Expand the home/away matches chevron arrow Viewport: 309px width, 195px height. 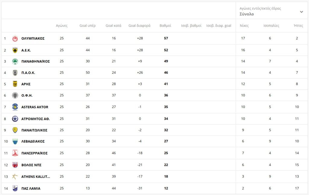point(301,12)
